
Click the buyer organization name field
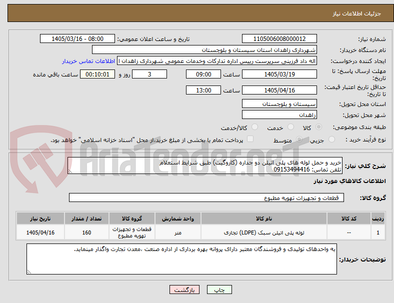pos(204,49)
